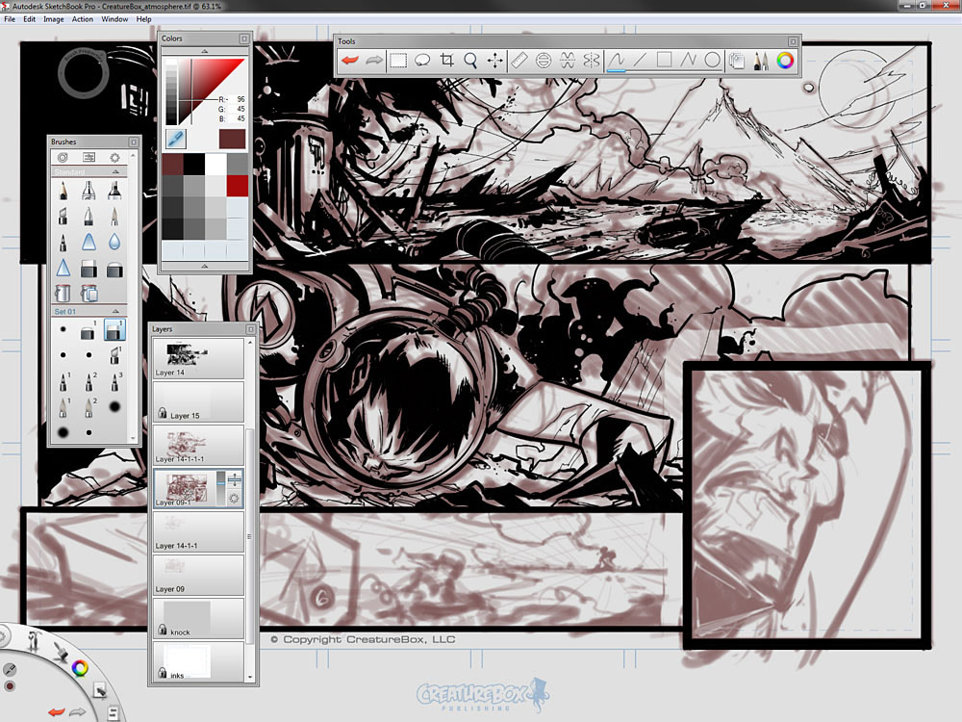This screenshot has height=722, width=962.
Task: Open the brush palette pencils icon in Tools
Action: [761, 60]
